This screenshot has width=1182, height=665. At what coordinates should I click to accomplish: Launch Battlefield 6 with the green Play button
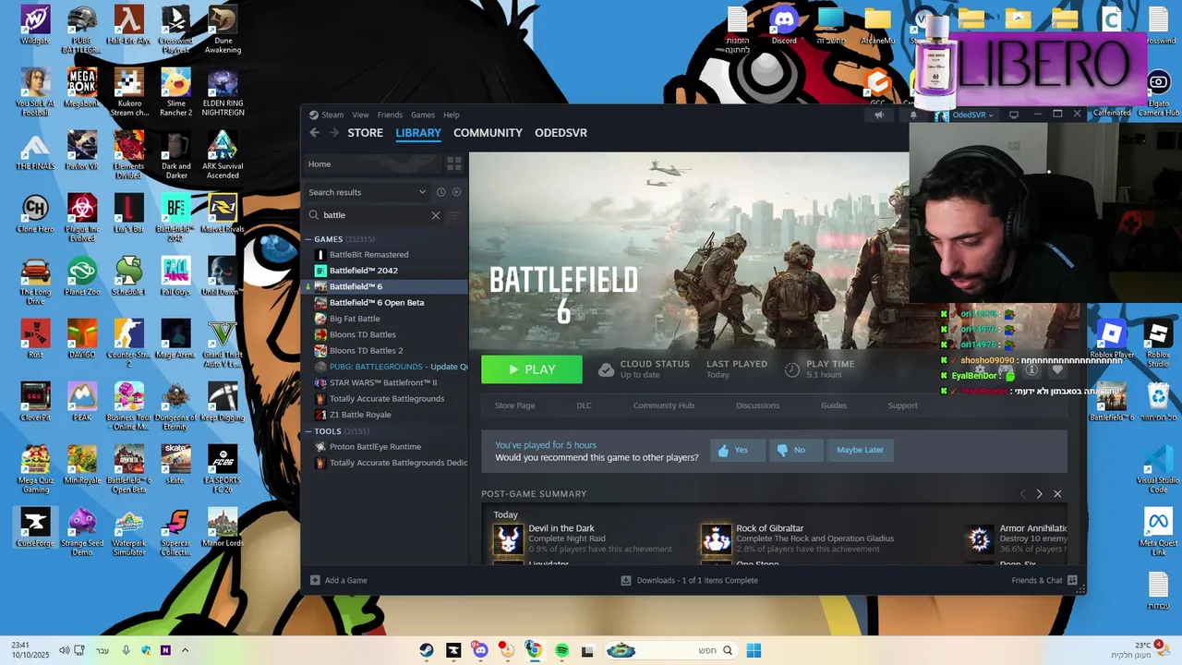pyautogui.click(x=532, y=369)
